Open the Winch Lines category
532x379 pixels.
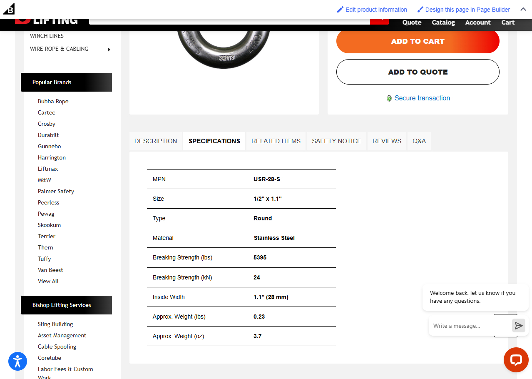coord(47,36)
